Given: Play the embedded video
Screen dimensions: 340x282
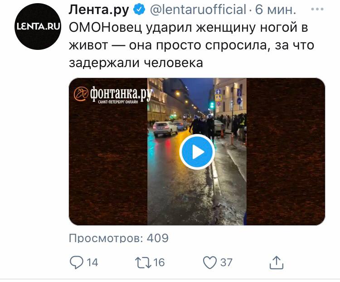Looking at the screenshot, I should tap(197, 152).
